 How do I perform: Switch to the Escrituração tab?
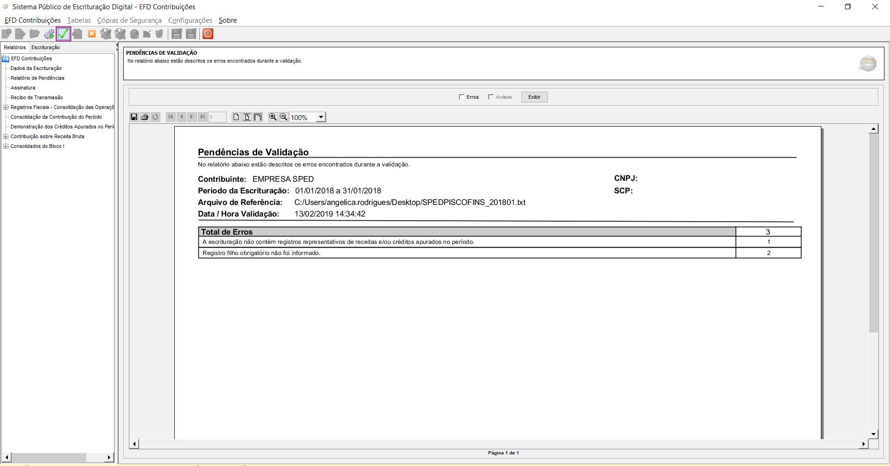(45, 47)
